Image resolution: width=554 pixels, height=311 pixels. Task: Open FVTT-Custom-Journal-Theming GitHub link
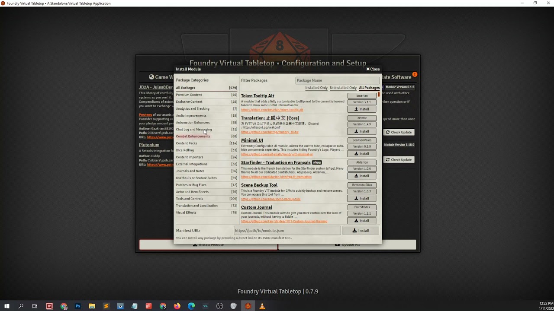pyautogui.click(x=284, y=221)
